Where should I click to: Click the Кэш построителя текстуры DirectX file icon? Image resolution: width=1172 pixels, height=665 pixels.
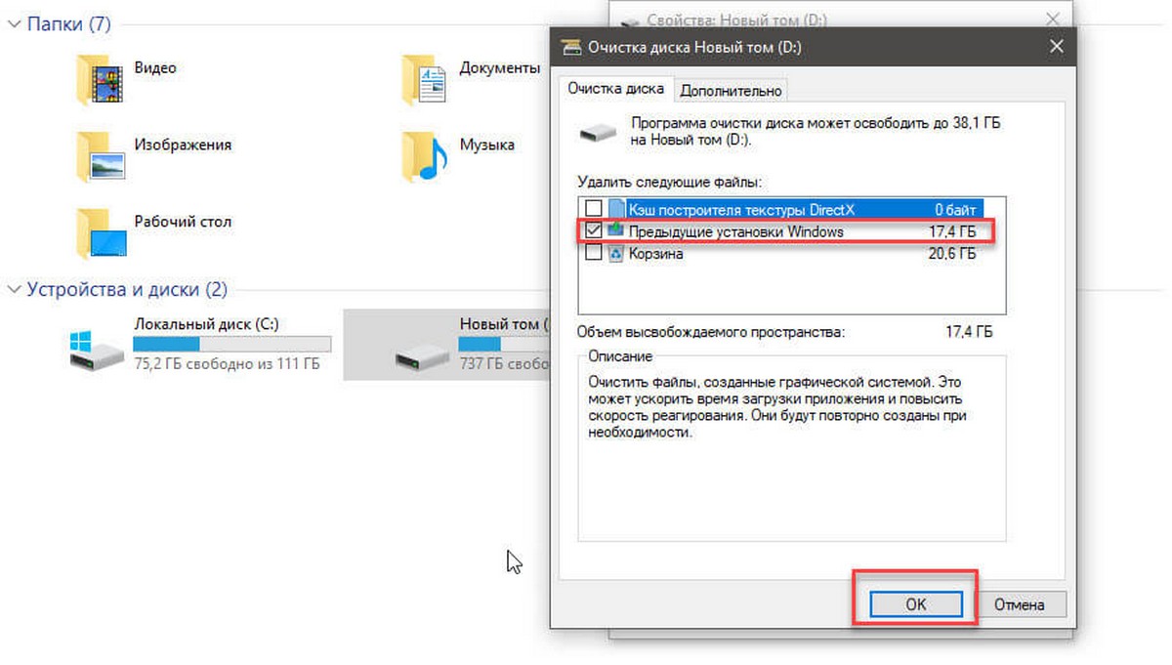[x=616, y=208]
